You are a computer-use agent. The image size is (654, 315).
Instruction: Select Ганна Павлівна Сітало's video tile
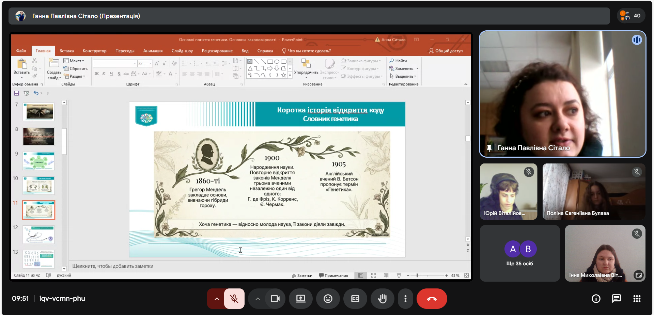562,94
